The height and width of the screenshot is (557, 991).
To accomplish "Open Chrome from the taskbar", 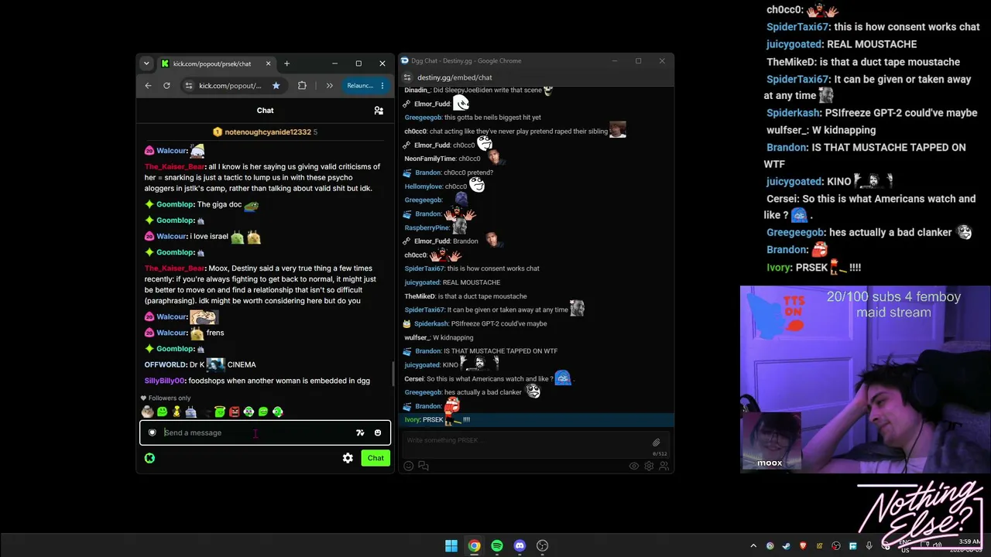I will 474,546.
